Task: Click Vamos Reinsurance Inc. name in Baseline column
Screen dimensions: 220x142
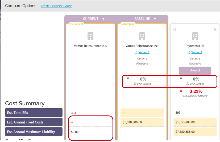Action: (142, 46)
